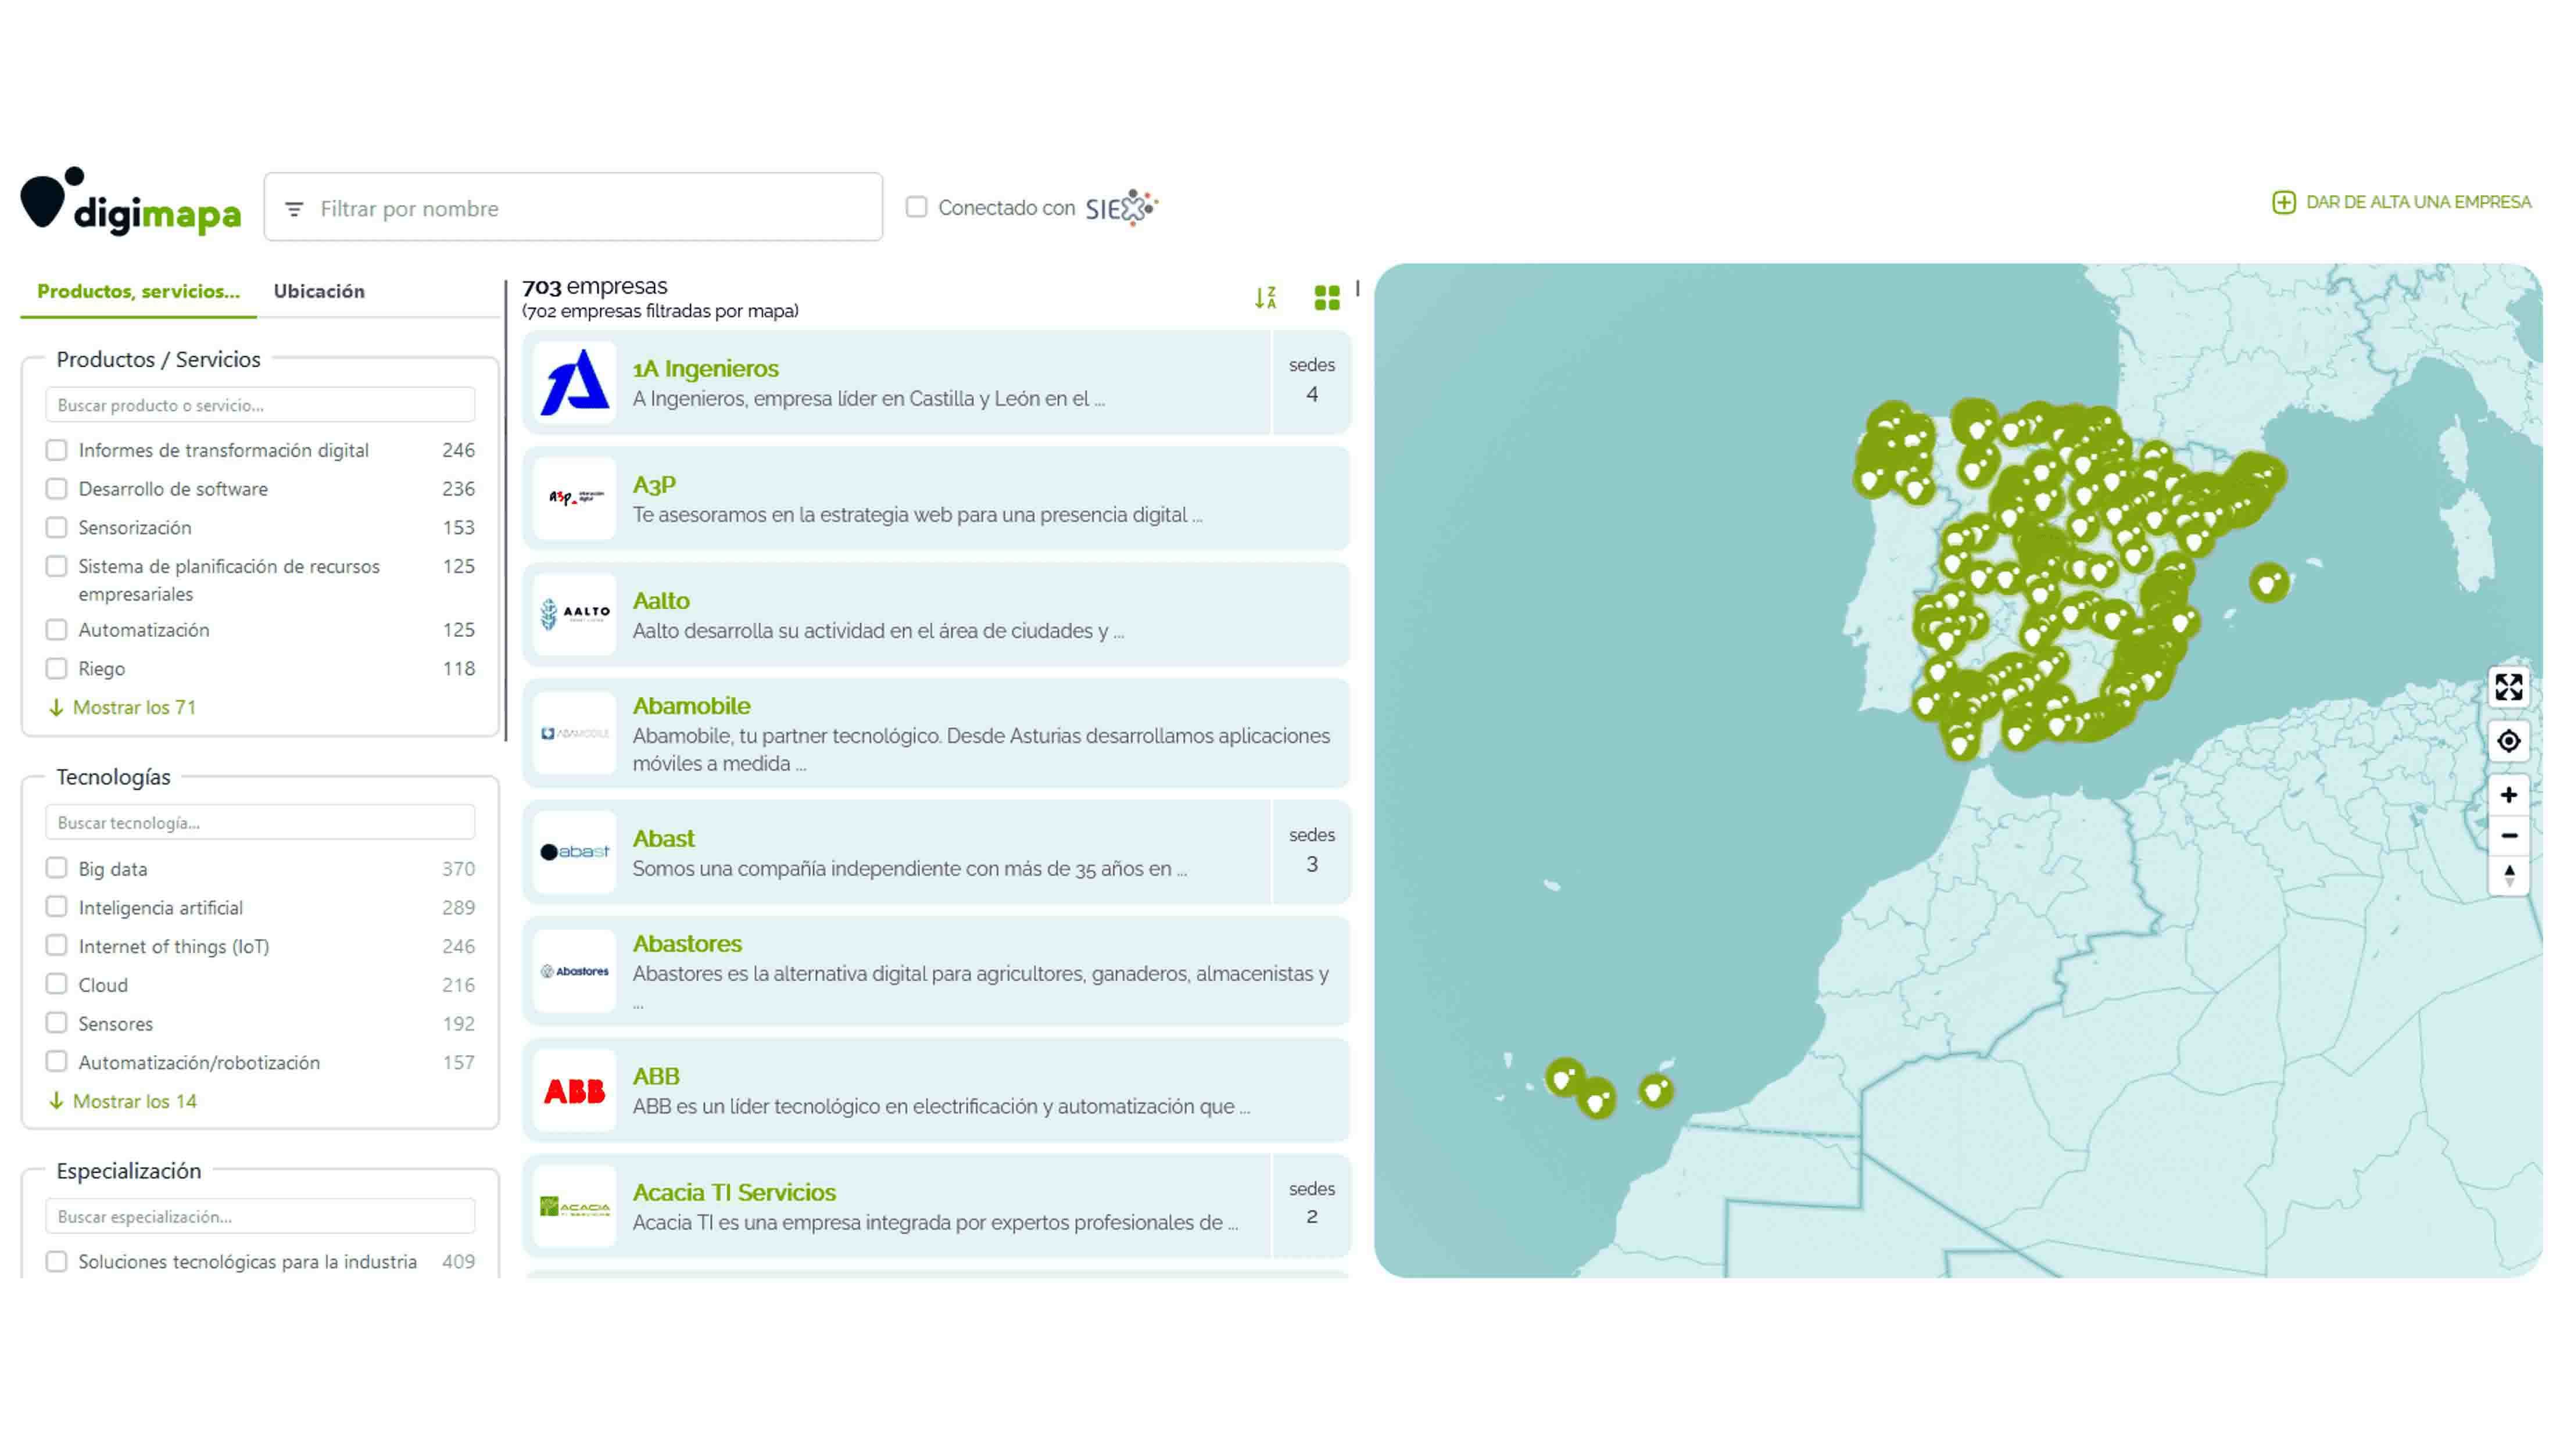
Task: Check Desarrollo de software filter
Action: tap(56, 489)
